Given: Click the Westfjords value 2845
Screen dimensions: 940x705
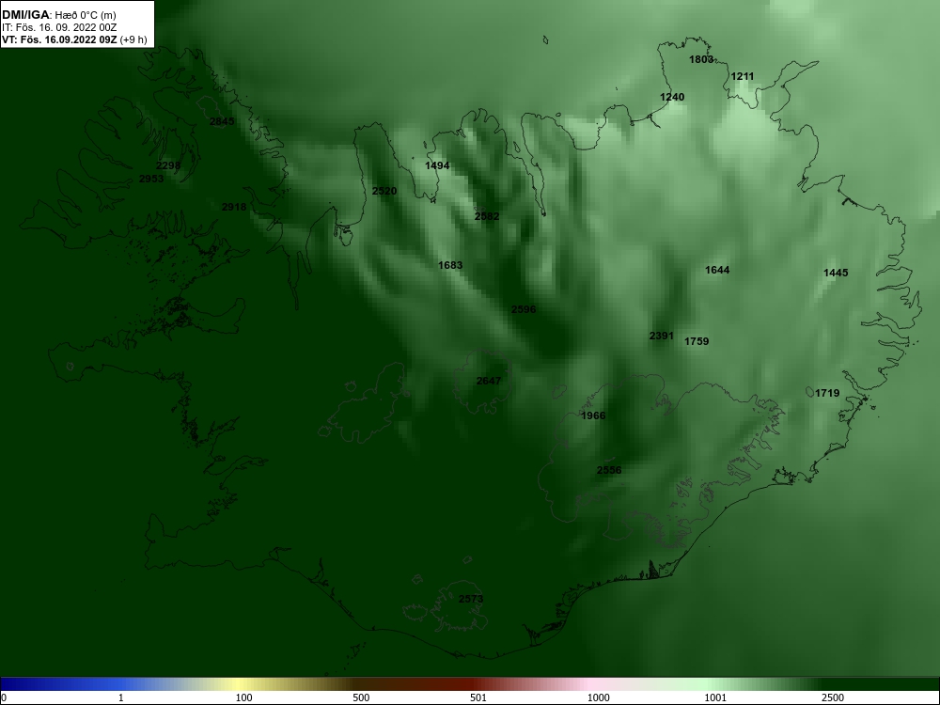Looking at the screenshot, I should (222, 121).
